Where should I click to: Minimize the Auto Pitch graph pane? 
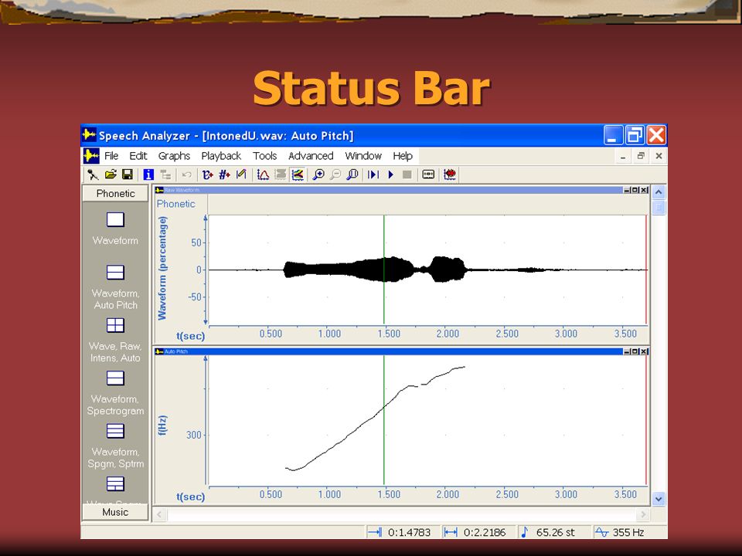pos(627,351)
